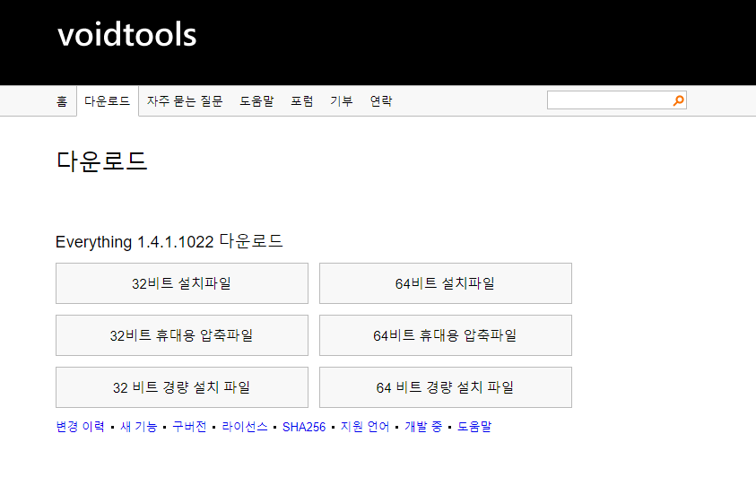Screen dimensions: 756x503
Task: Click the 다운로드 page heading
Action: [x=101, y=161]
